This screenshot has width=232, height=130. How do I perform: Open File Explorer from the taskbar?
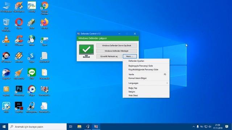pyautogui.click(x=79, y=127)
